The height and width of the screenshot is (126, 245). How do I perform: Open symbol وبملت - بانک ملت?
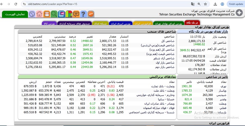[164, 91]
